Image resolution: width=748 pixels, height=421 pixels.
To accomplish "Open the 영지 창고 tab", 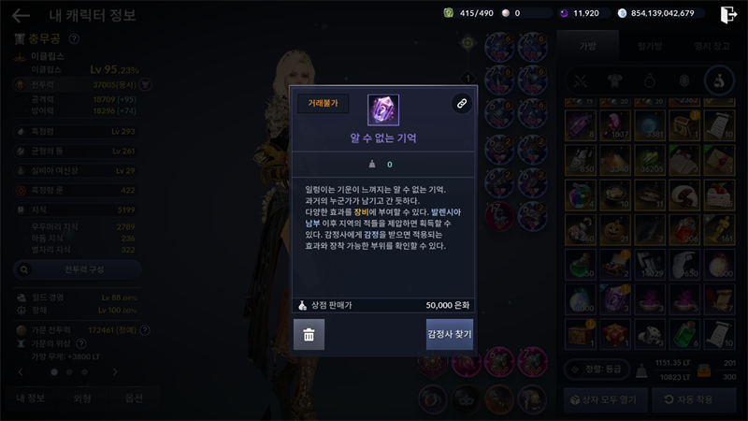I will [x=712, y=46].
